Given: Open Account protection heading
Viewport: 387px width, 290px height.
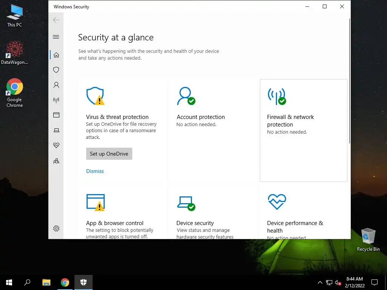Looking at the screenshot, I should coord(201,117).
